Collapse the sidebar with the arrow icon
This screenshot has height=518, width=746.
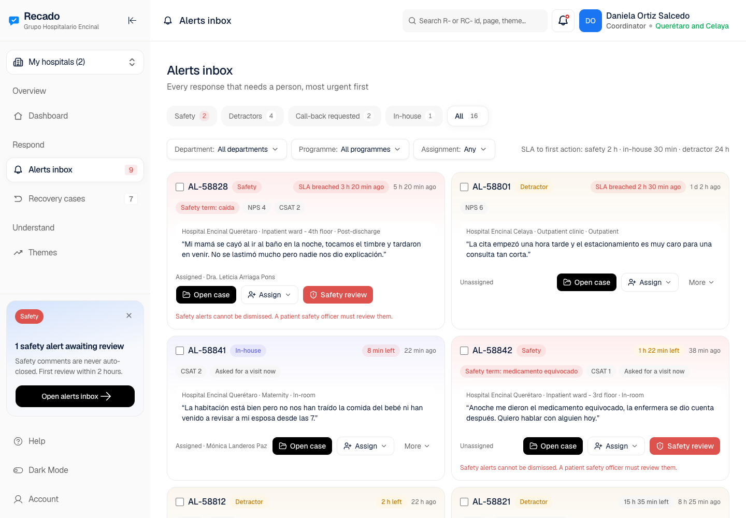coord(132,21)
